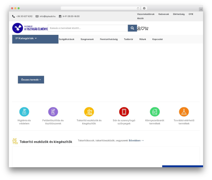212x180 pixels.
Task: Click the calendar opening hours icon
Action: coord(60,16)
